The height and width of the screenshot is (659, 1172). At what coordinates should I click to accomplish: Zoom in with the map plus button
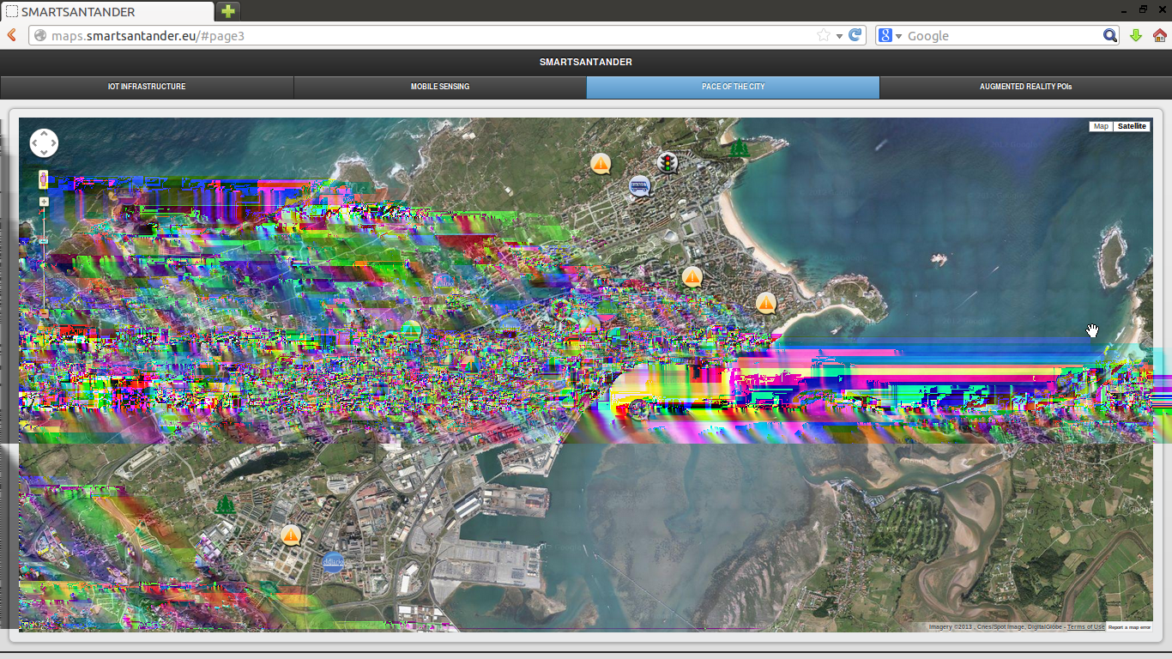tap(44, 202)
